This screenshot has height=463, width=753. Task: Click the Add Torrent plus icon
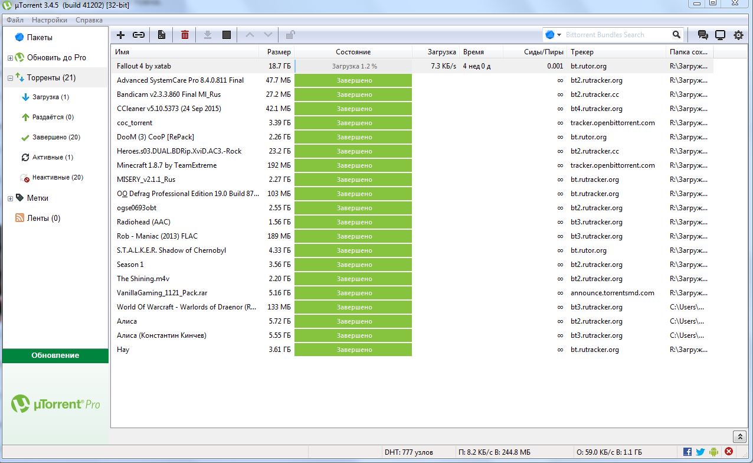(x=121, y=35)
